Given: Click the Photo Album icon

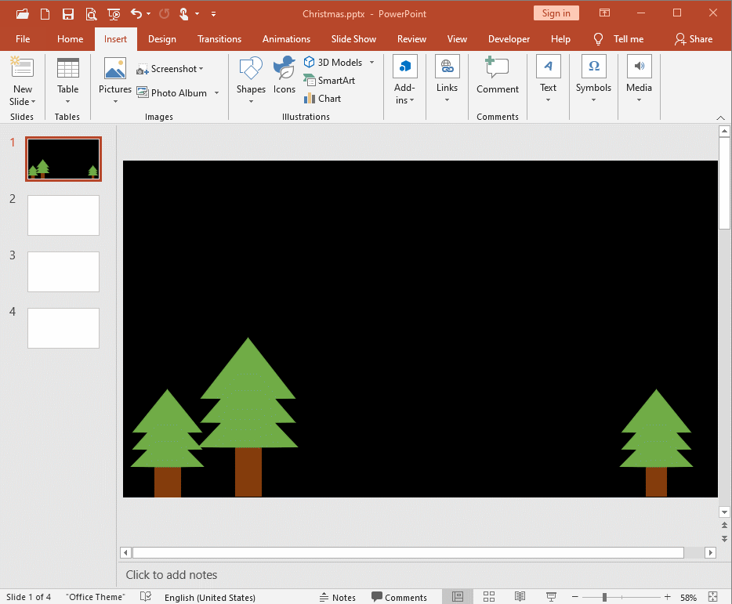Looking at the screenshot, I should pos(143,92).
